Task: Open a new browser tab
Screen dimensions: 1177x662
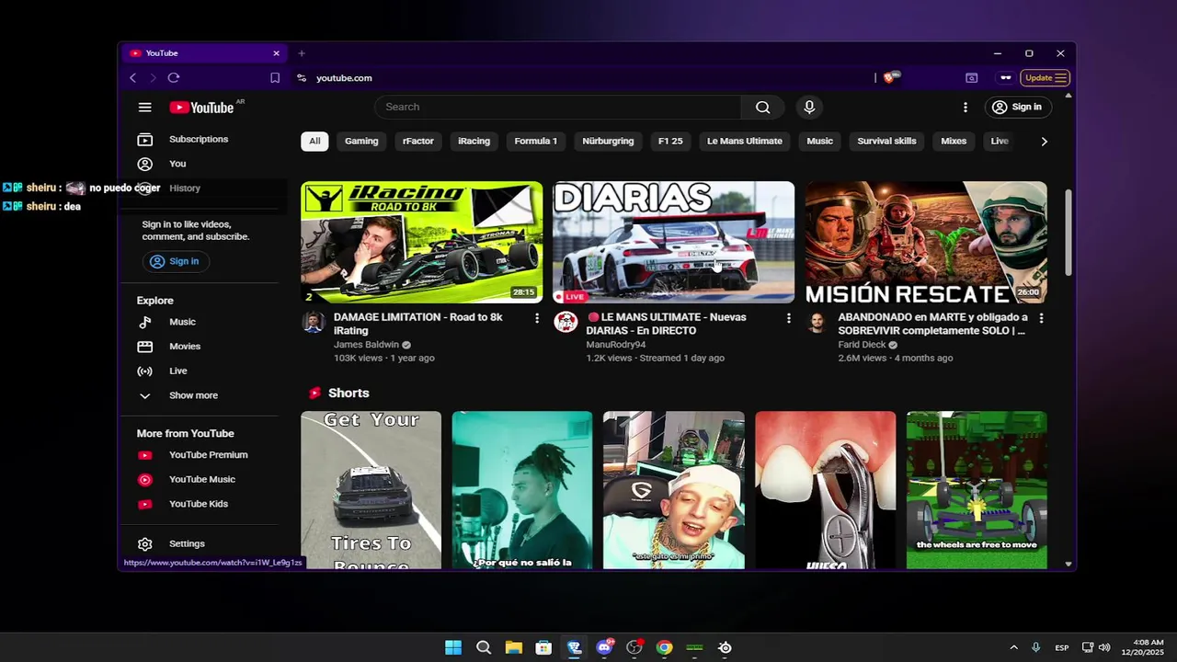Action: coord(301,53)
